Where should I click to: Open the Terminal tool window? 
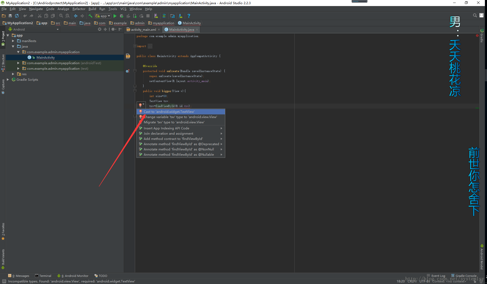click(43, 276)
